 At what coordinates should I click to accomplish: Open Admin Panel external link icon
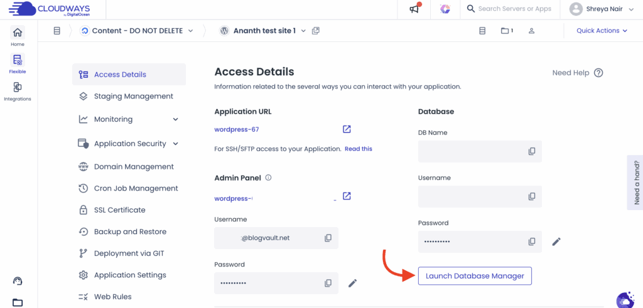347,196
